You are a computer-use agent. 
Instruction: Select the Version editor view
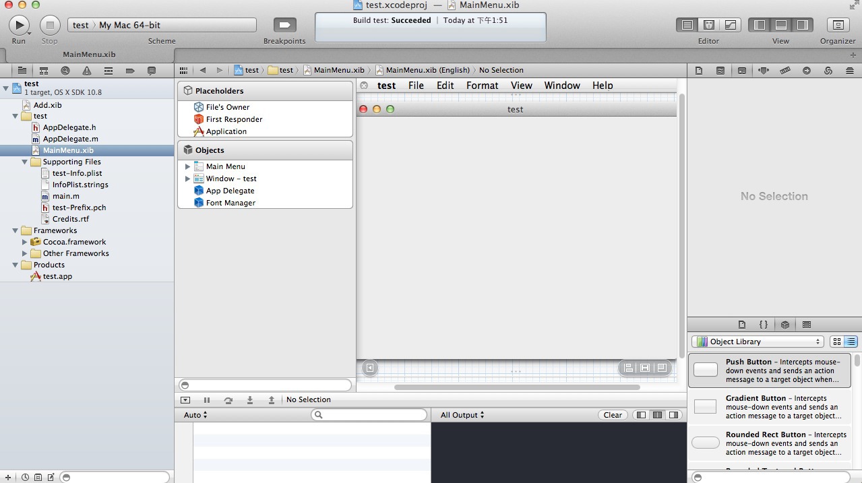(730, 25)
